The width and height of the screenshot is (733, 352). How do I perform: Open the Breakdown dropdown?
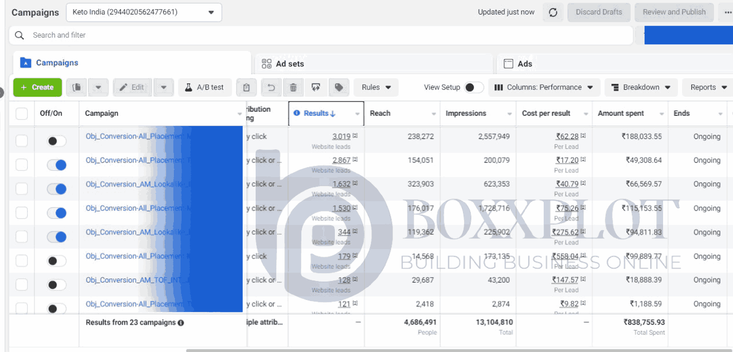click(641, 87)
